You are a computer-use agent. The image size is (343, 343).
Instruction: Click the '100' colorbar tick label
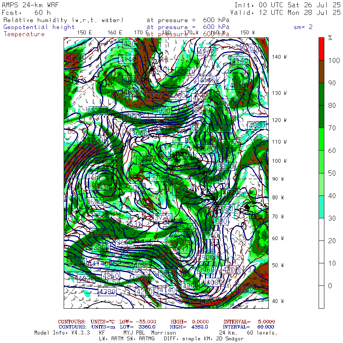click(x=334, y=60)
